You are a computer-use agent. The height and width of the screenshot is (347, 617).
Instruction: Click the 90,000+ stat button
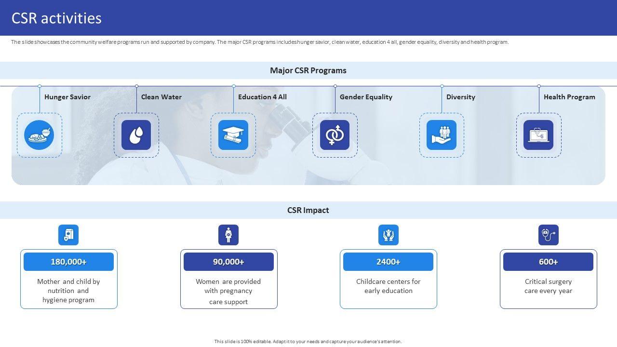[228, 262]
